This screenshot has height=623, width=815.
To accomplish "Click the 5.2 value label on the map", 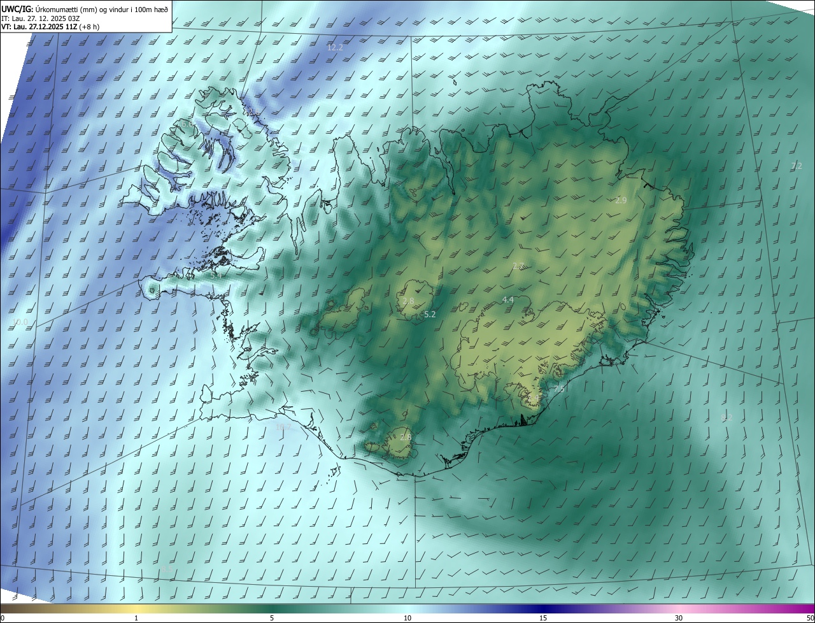I will (x=430, y=315).
